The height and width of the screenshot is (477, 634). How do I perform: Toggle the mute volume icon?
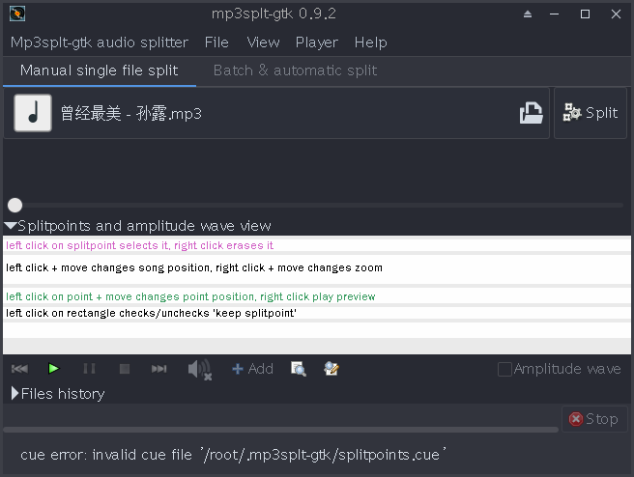(200, 369)
